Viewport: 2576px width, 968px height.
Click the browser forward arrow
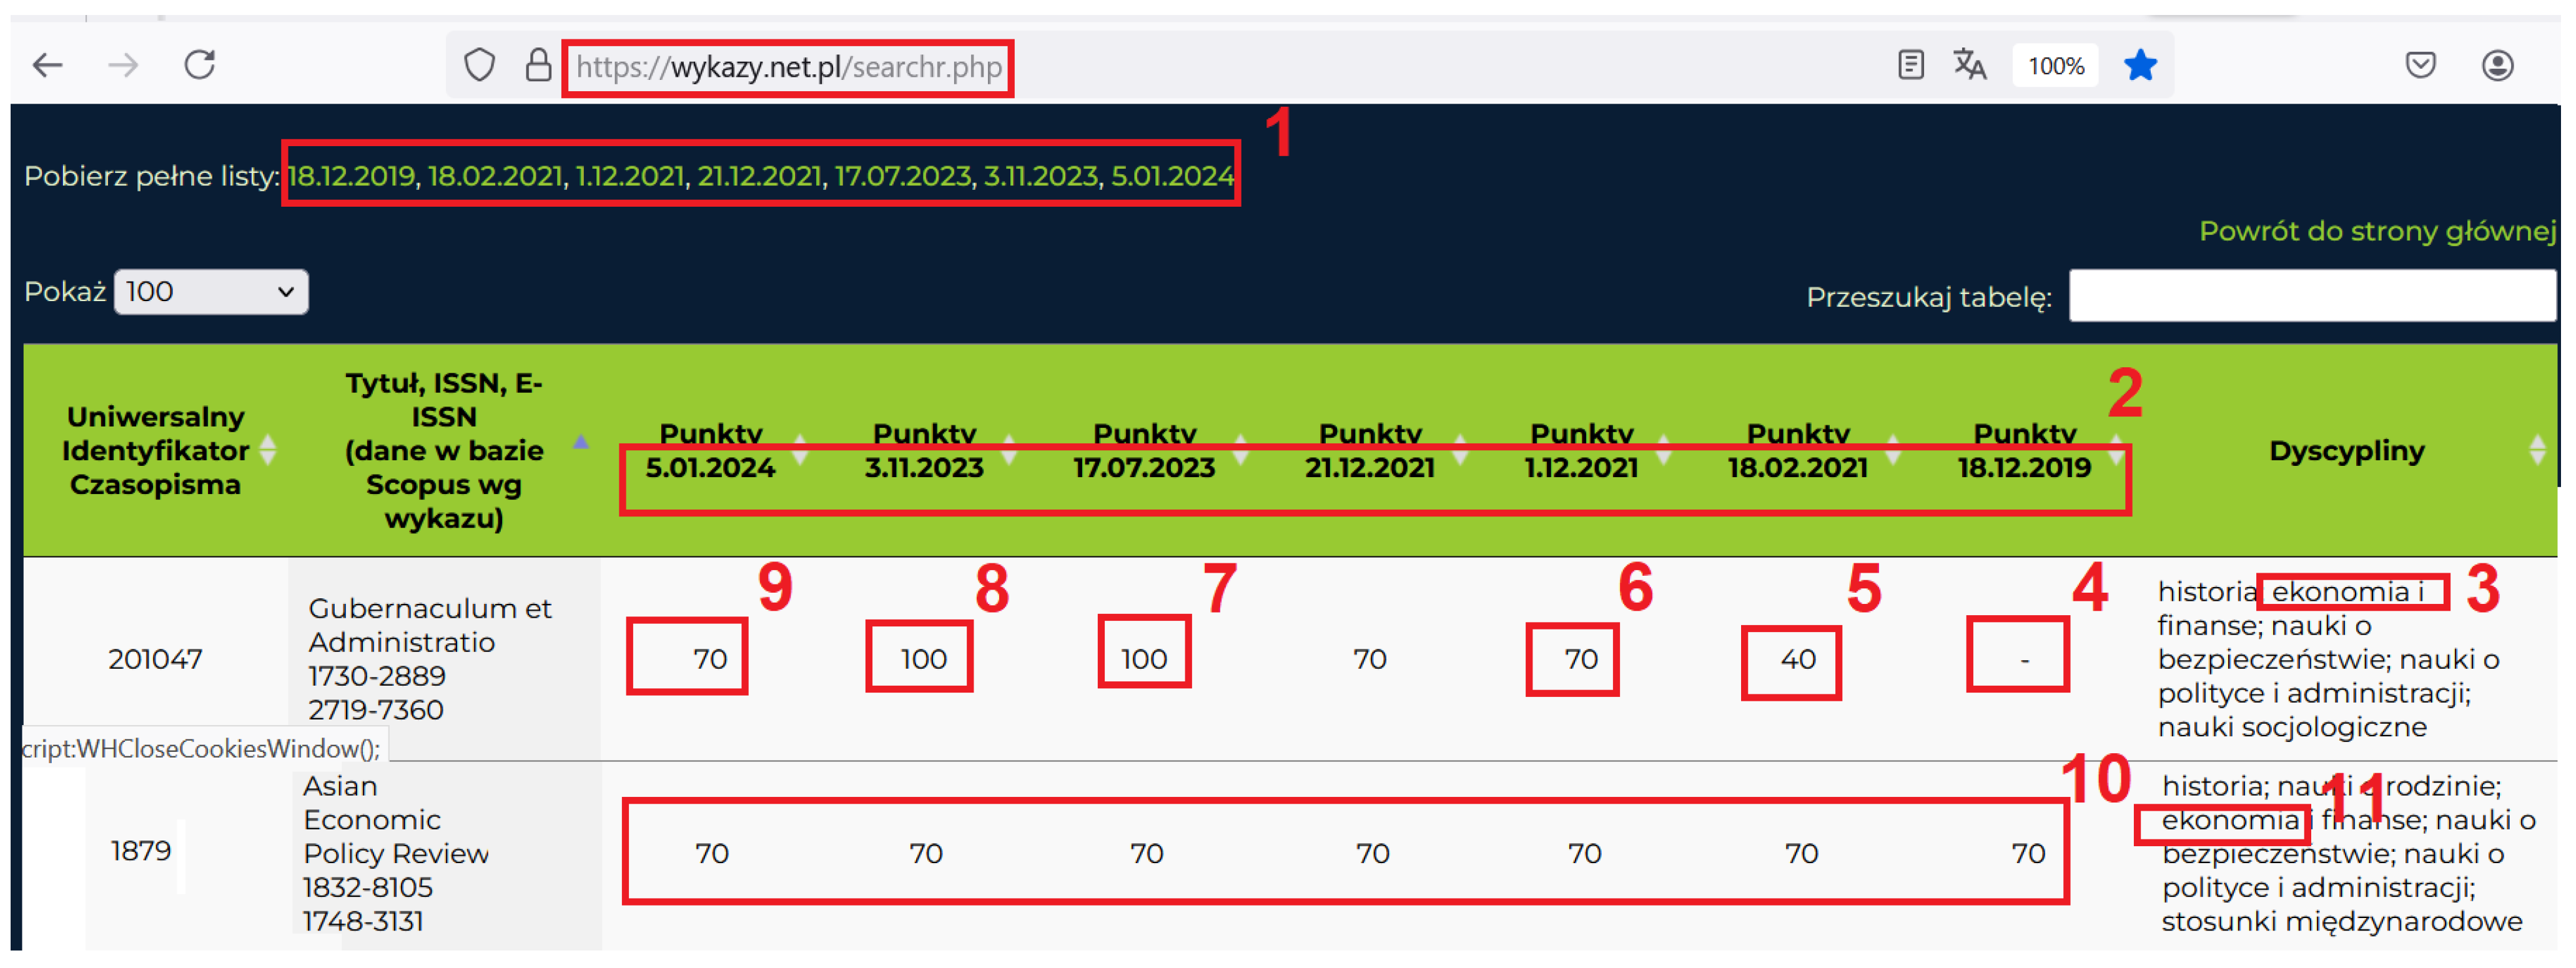click(x=124, y=66)
